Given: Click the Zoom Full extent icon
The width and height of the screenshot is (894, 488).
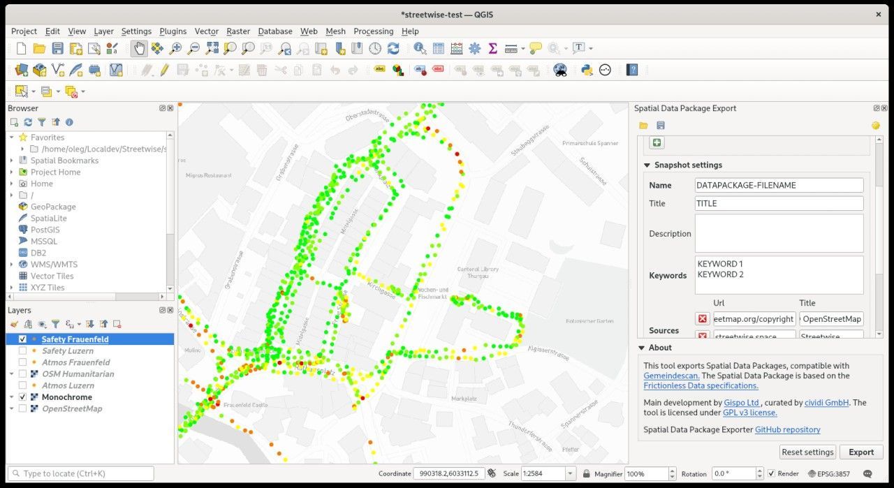Looking at the screenshot, I should pyautogui.click(x=212, y=48).
